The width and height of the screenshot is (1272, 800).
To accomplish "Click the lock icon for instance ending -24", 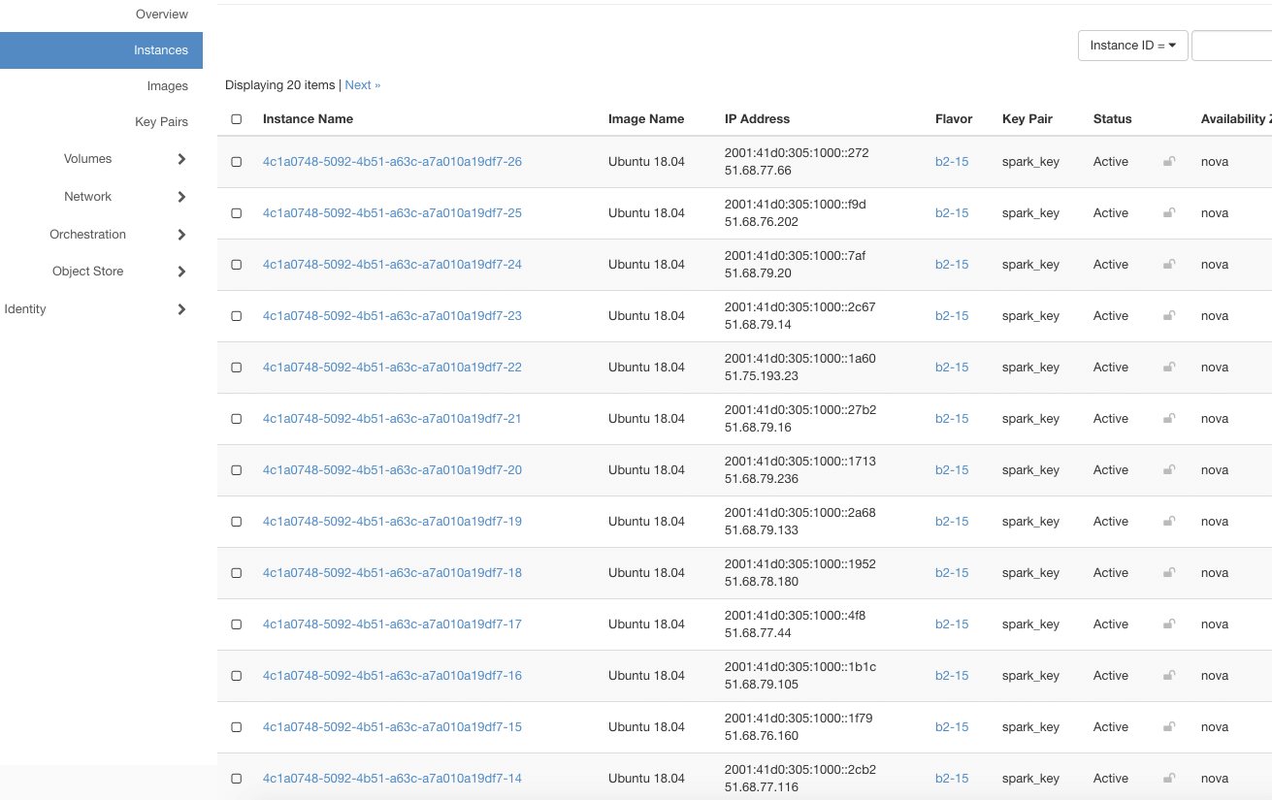I will click(x=1169, y=265).
